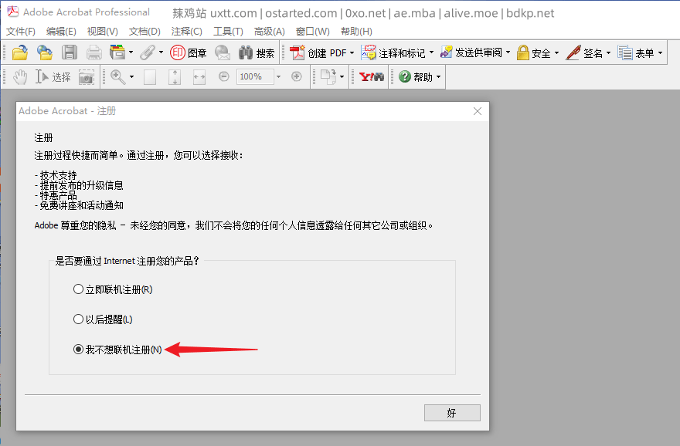Image resolution: width=680 pixels, height=446 pixels.
Task: Click the email globe icon
Action: click(223, 52)
